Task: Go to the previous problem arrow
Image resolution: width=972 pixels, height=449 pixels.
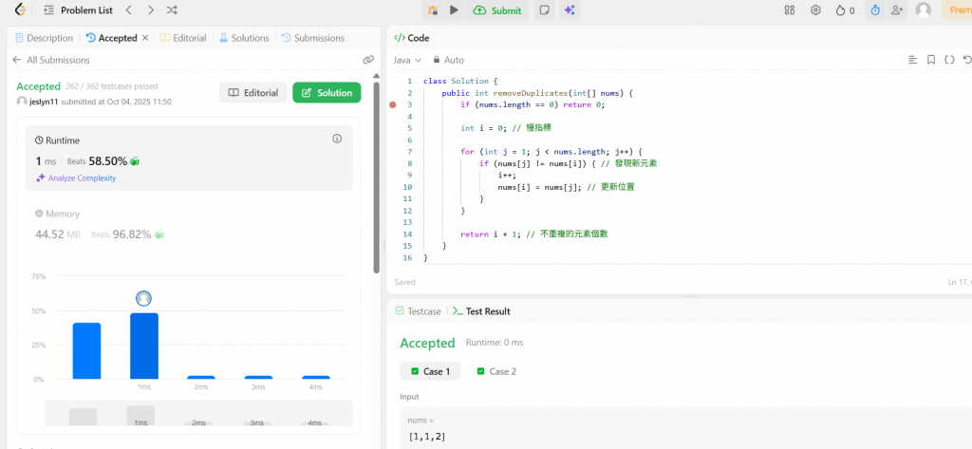Action: click(x=128, y=10)
